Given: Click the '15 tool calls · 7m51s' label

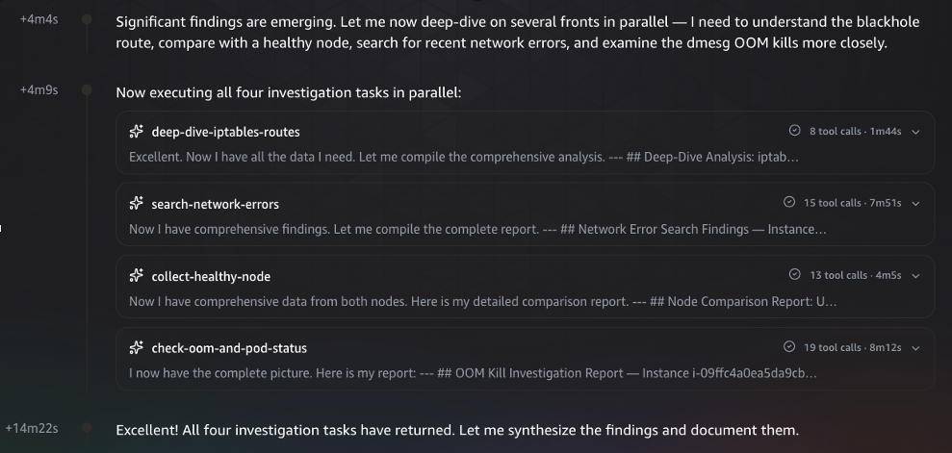Looking at the screenshot, I should tap(853, 203).
